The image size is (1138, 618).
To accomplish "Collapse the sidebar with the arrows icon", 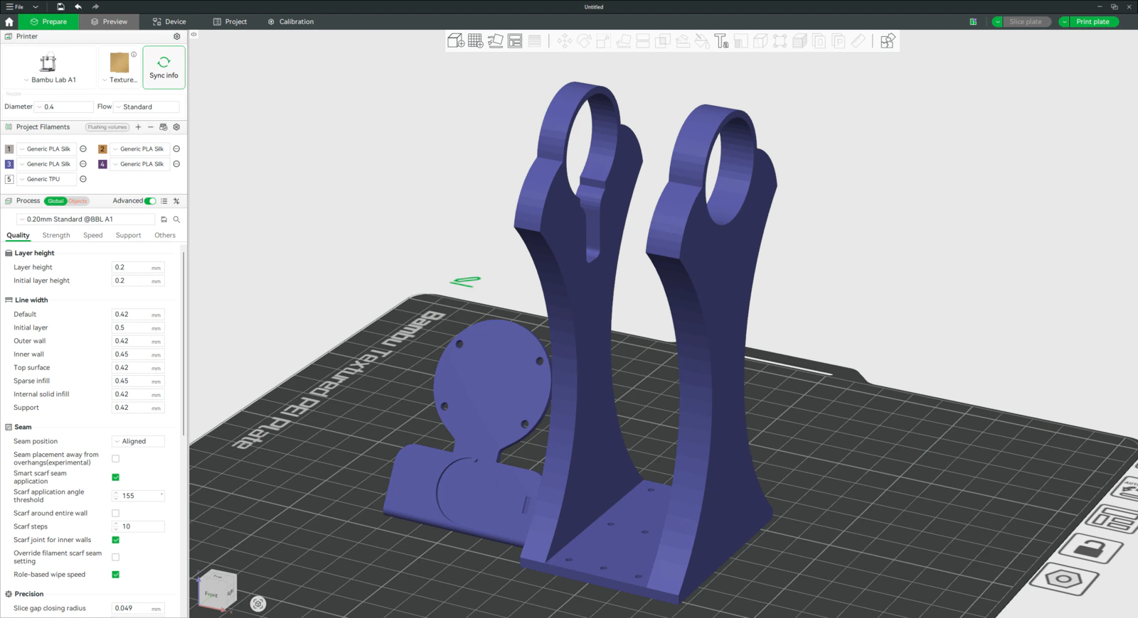I will tap(193, 34).
